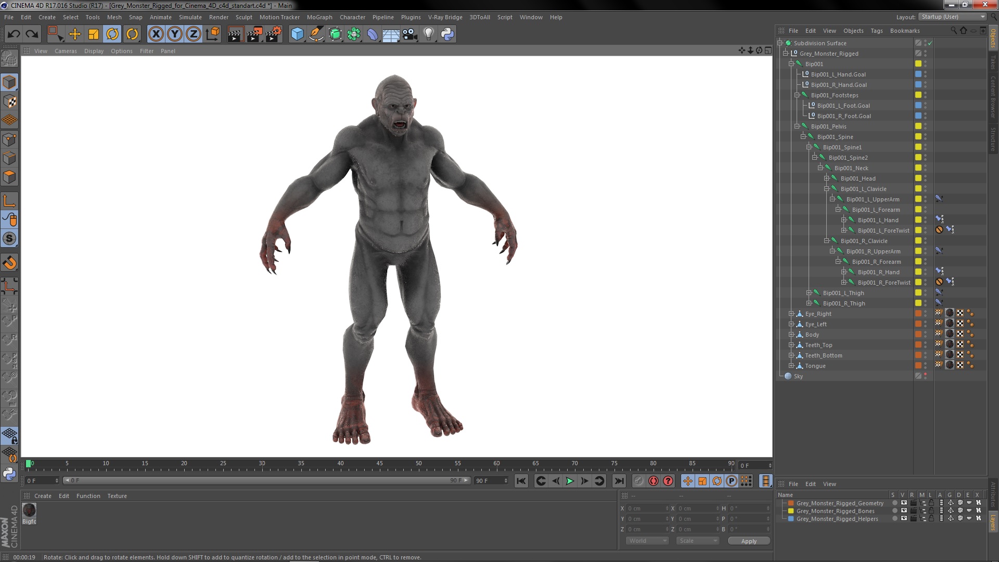999x562 pixels.
Task: Add a Light object
Action: tap(429, 34)
